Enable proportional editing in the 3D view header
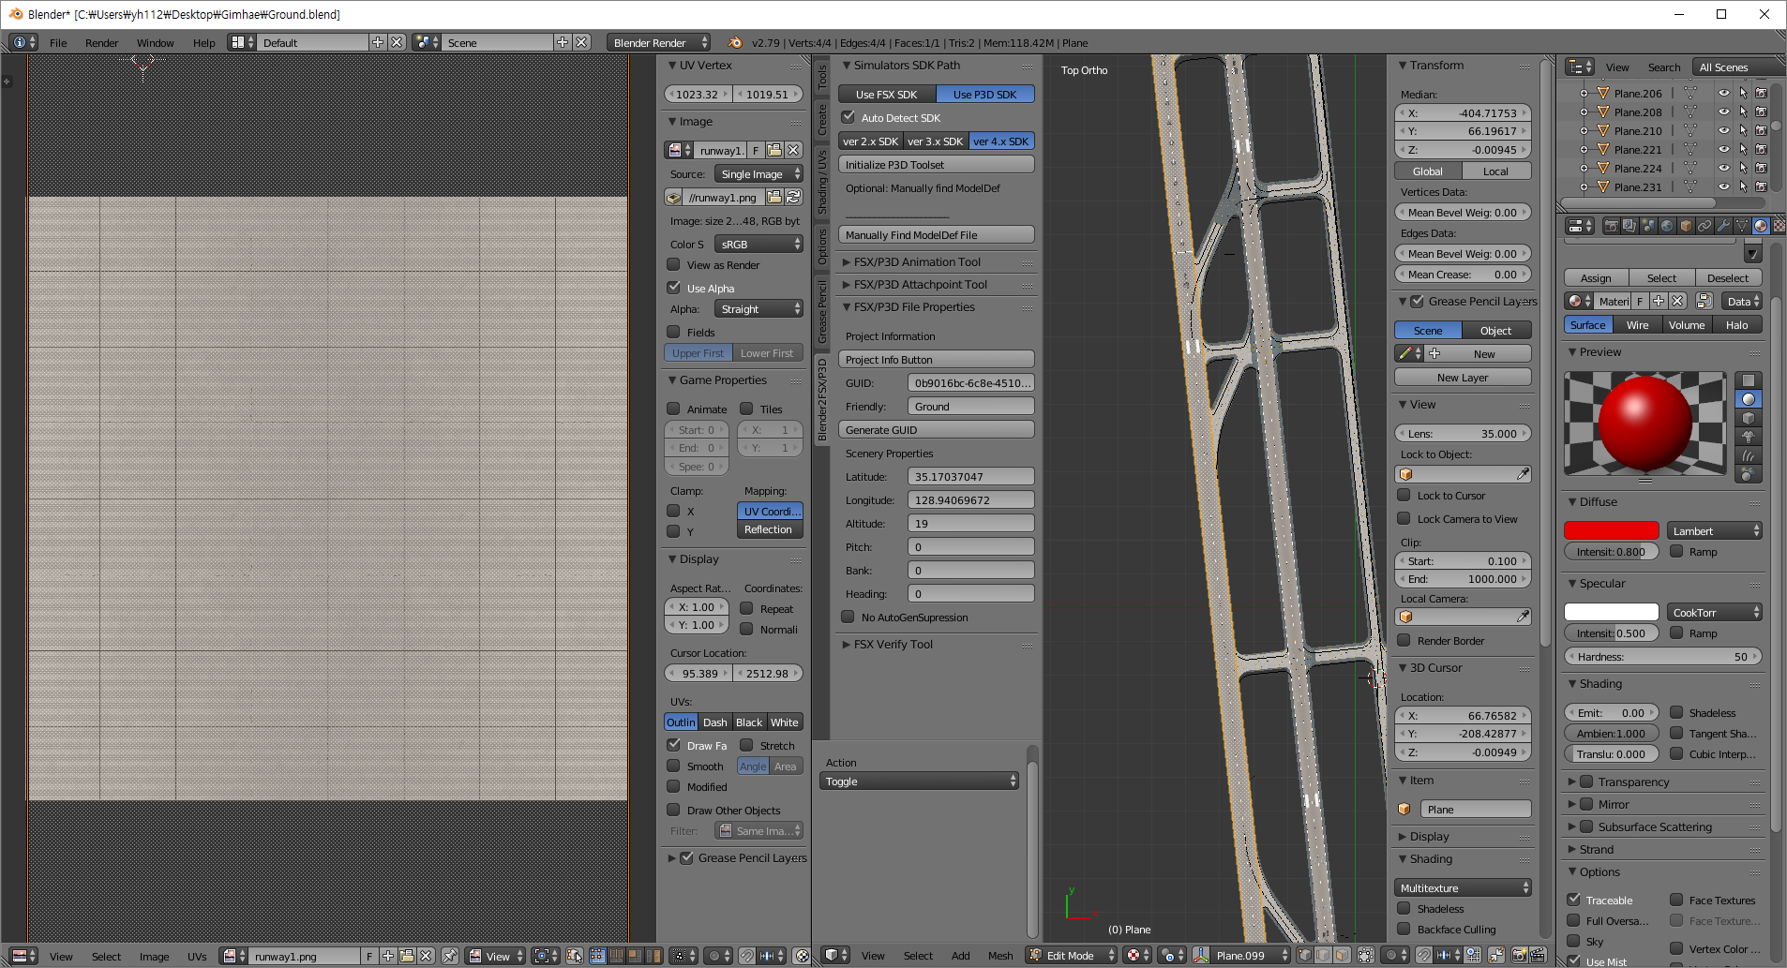This screenshot has height=968, width=1787. (1390, 956)
